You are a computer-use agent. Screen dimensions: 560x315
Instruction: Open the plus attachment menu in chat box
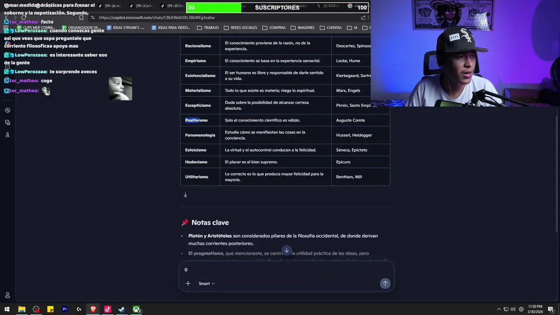coord(188,283)
